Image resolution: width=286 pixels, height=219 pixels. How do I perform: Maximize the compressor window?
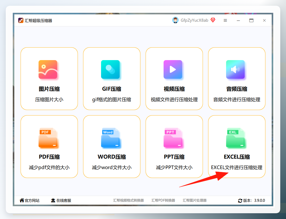click(x=251, y=20)
